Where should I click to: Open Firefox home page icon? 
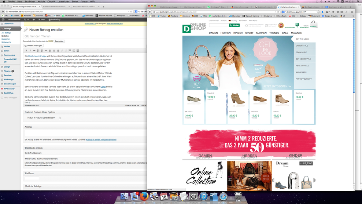pos(333,12)
